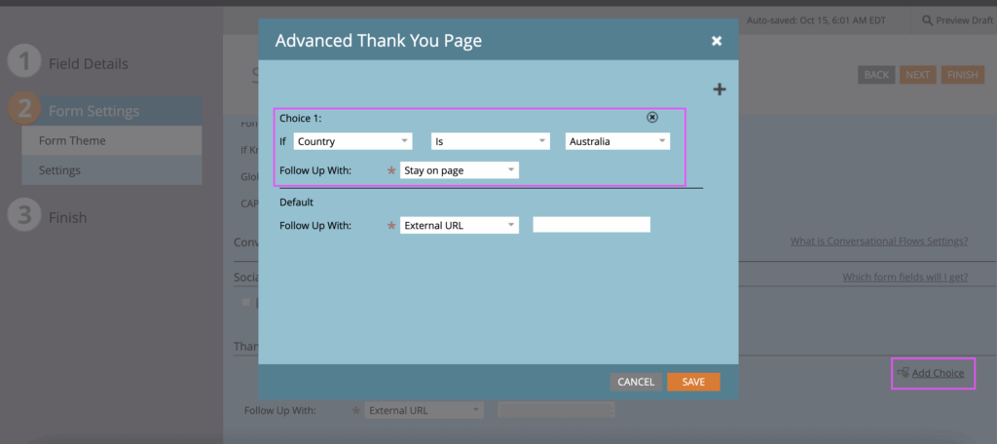997x444 pixels.
Task: Open the Settings sidebar item
Action: tap(59, 170)
